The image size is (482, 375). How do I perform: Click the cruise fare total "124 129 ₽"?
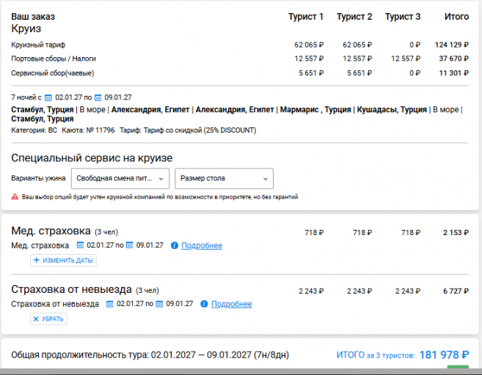pos(452,45)
